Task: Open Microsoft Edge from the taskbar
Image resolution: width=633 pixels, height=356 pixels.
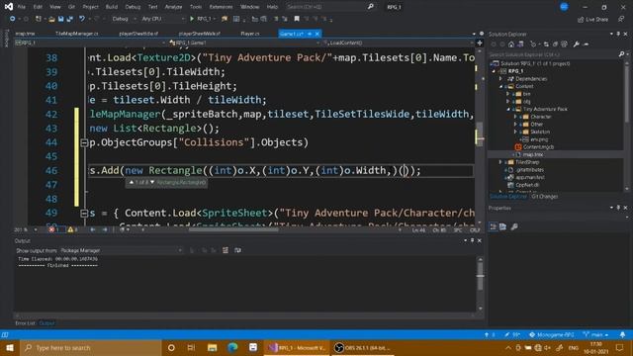Action: click(x=232, y=347)
